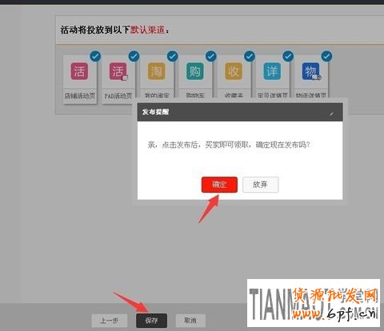This screenshot has height=331, width=384.
Task: Select the 购物车 channel icon
Action: pyautogui.click(x=195, y=71)
